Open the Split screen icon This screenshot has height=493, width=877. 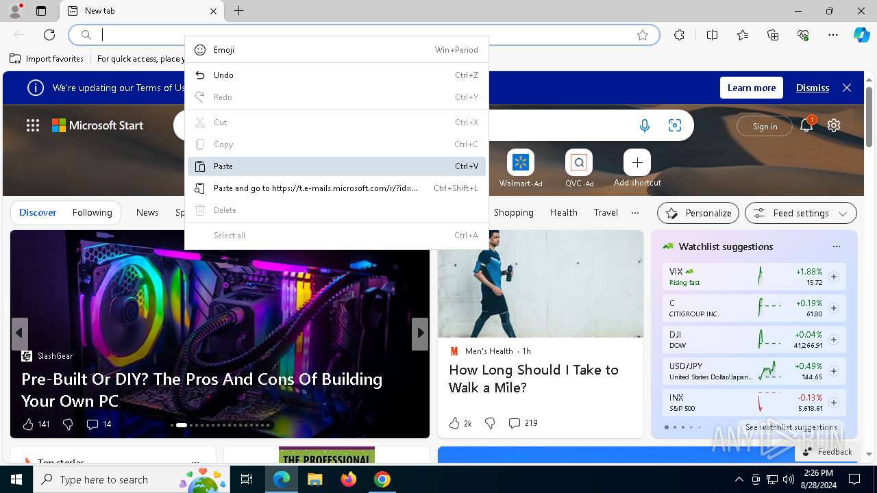pos(712,35)
